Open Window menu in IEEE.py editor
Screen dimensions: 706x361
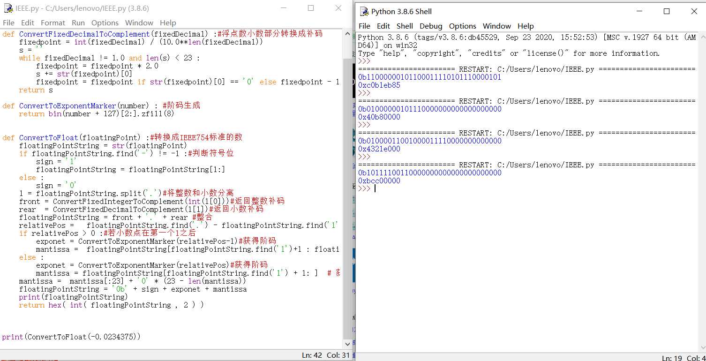pos(139,23)
